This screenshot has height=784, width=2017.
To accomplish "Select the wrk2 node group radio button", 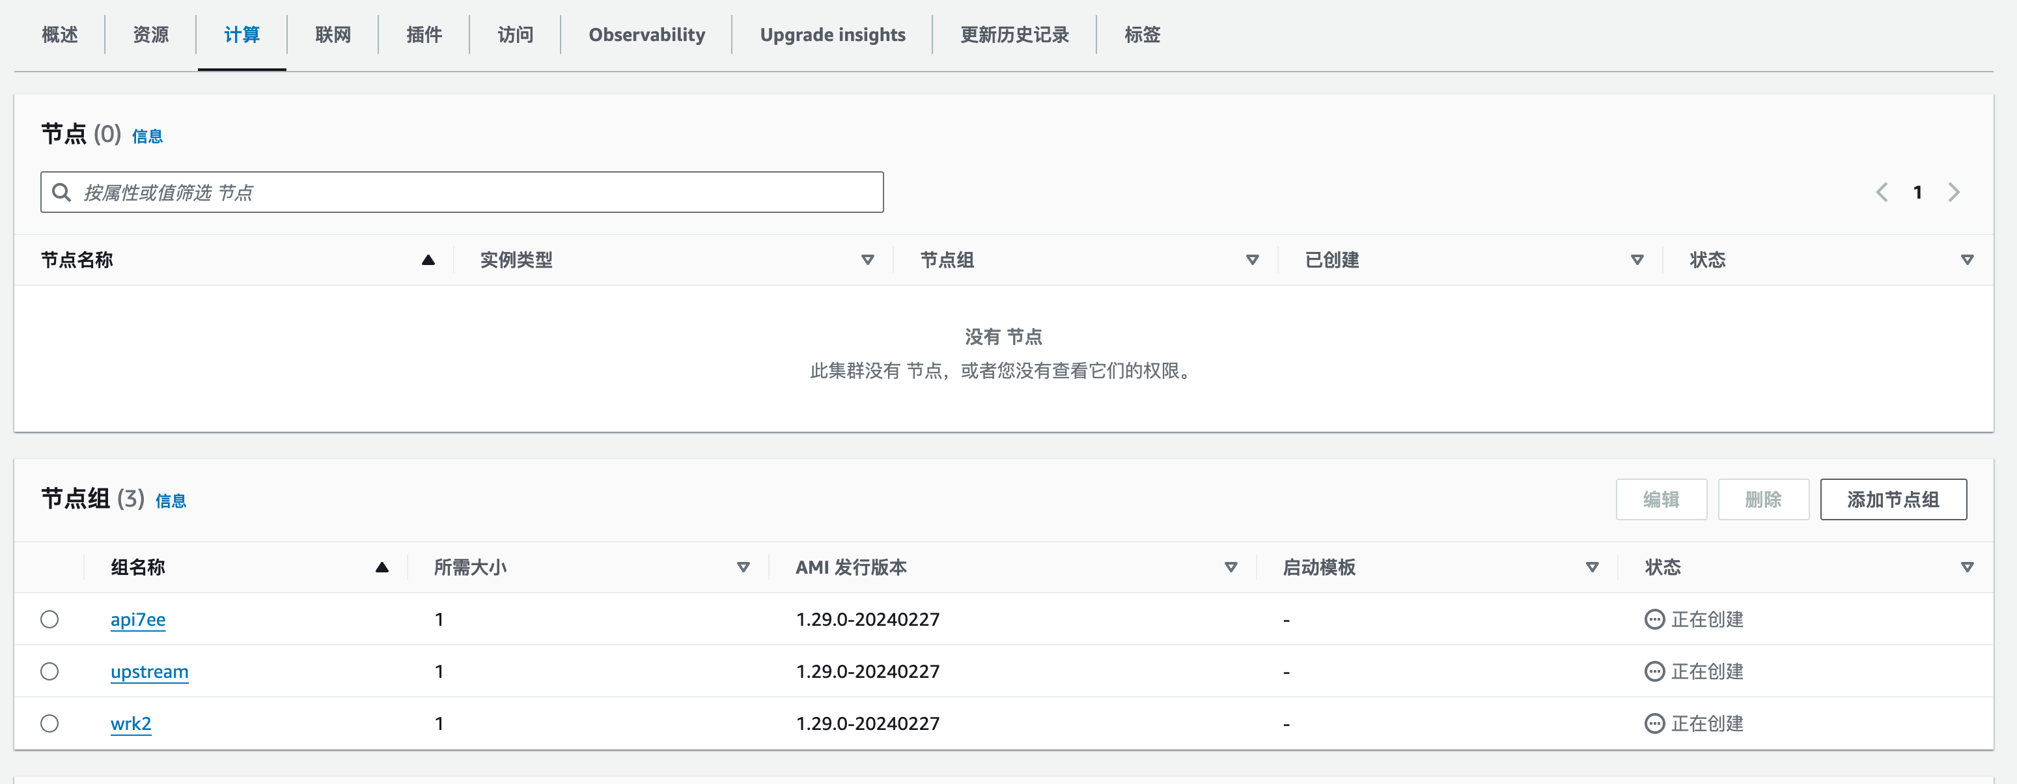I will click(x=49, y=723).
